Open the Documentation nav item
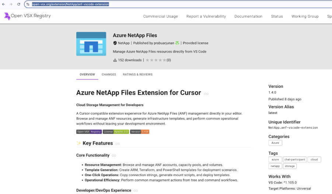The image size is (332, 194). tap(248, 16)
